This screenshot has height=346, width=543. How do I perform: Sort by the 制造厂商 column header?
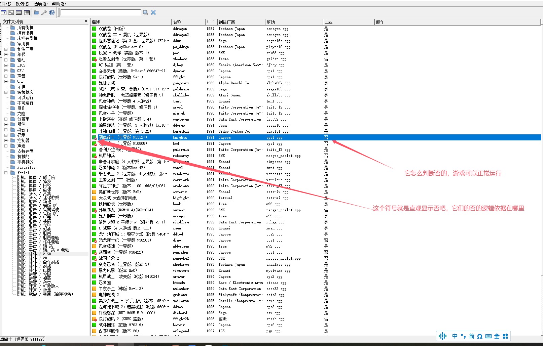241,22
